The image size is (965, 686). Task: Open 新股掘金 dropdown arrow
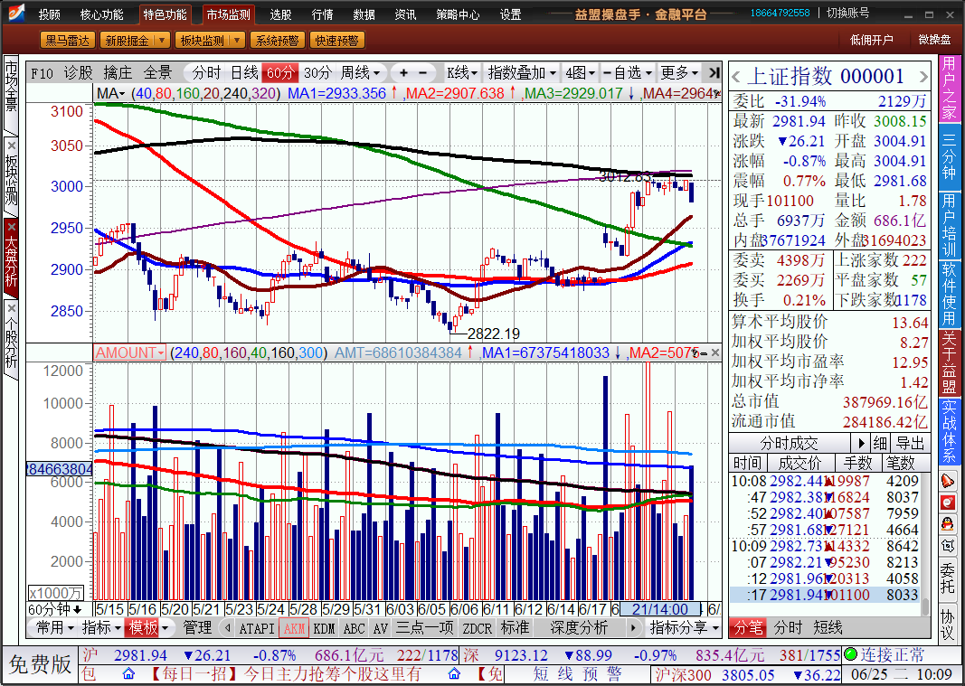click(162, 41)
